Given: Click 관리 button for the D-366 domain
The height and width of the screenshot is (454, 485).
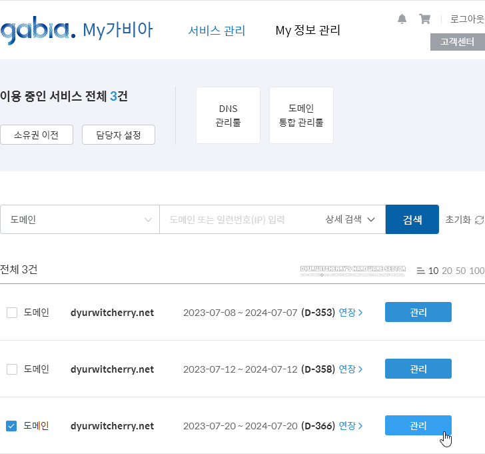Looking at the screenshot, I should 418,425.
